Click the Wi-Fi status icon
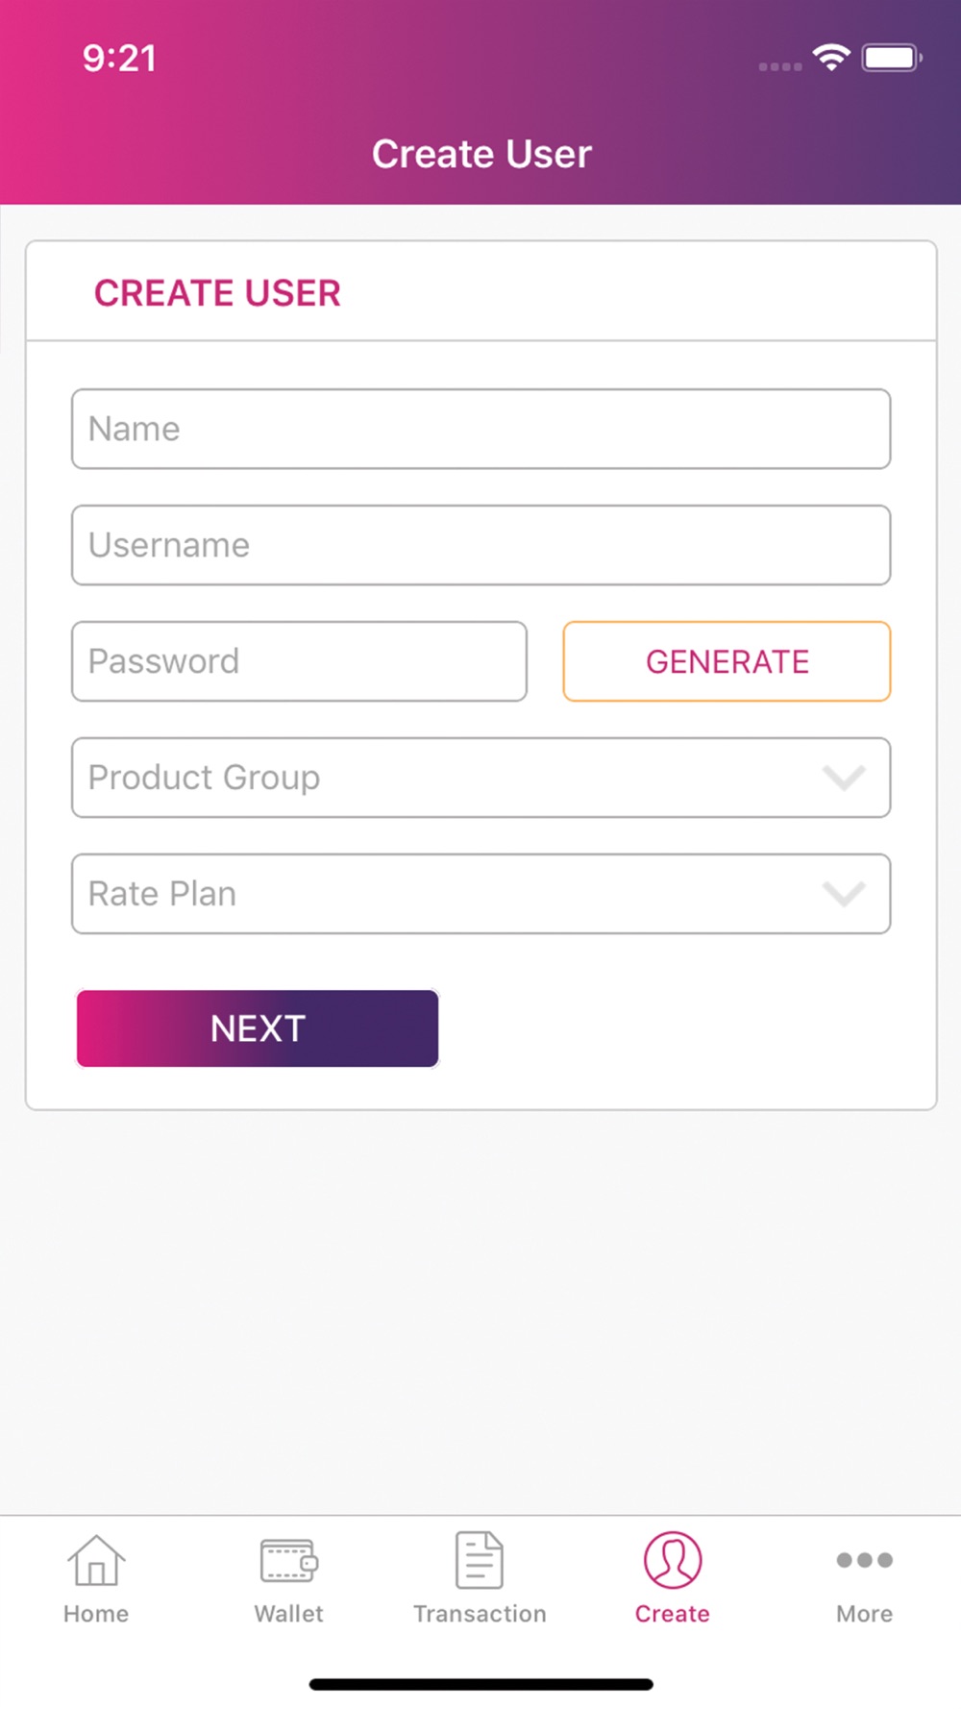 click(x=831, y=58)
